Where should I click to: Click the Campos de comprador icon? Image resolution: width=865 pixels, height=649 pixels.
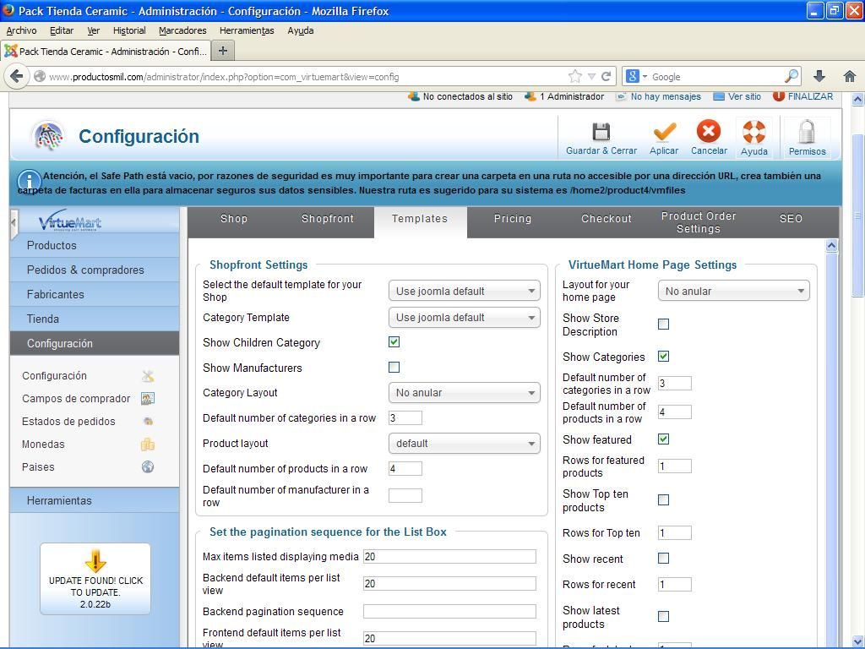148,399
